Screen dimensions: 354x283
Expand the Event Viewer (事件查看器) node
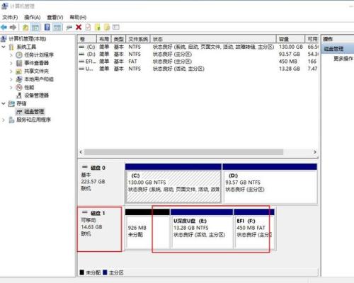[x=11, y=63]
